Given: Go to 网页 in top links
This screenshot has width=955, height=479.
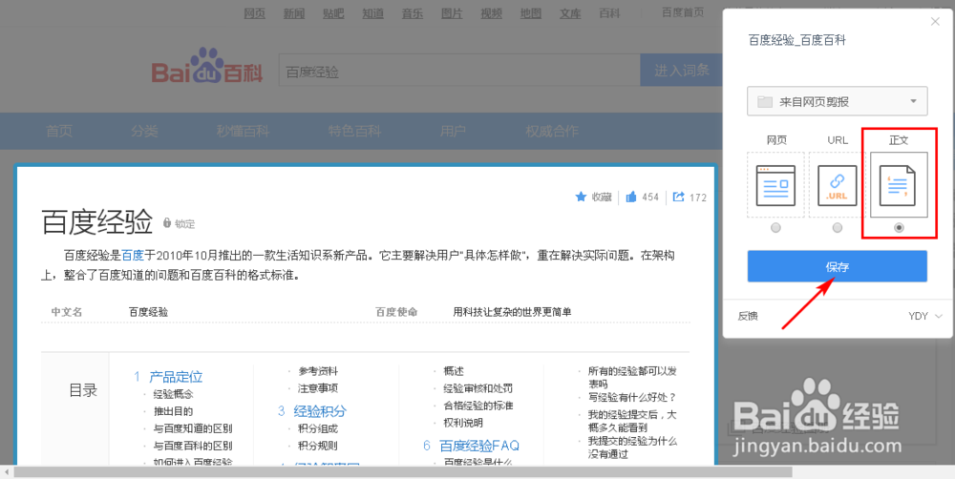Looking at the screenshot, I should (255, 13).
